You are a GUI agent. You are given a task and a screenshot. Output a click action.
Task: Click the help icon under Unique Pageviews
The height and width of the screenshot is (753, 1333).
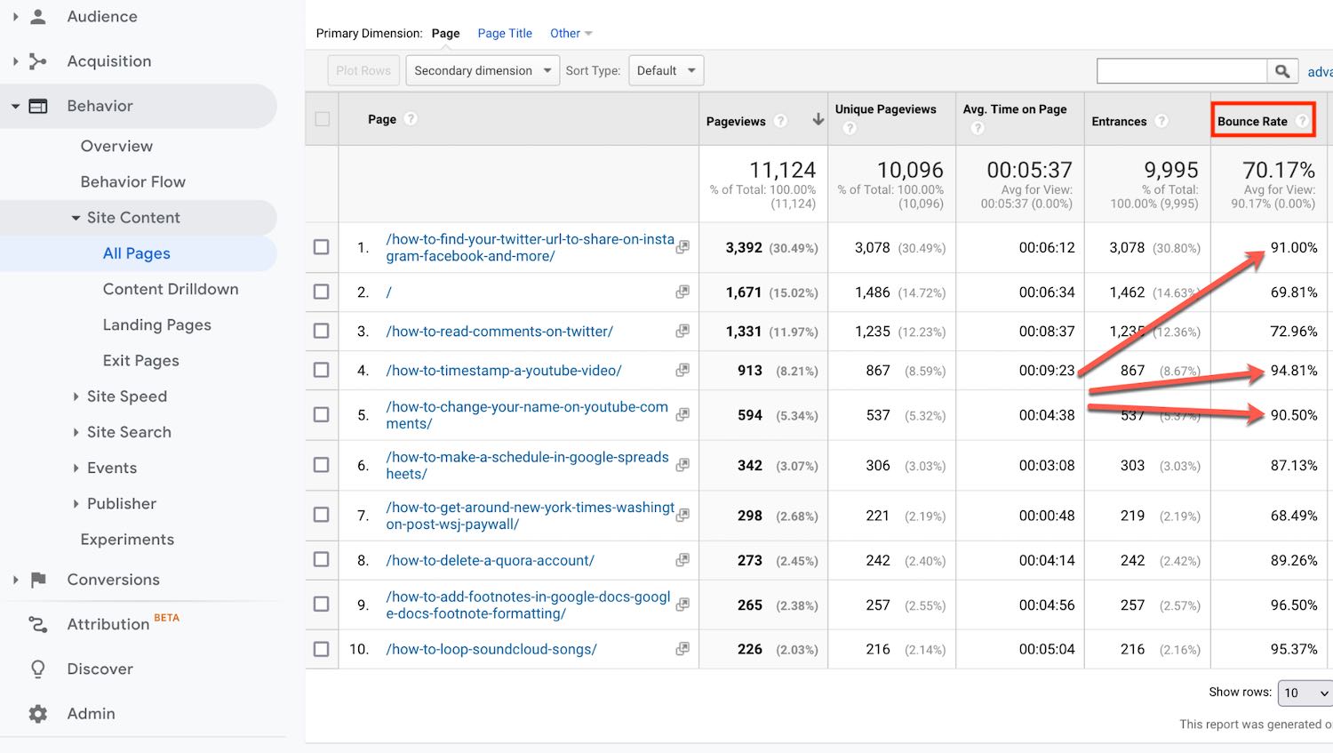pos(850,128)
